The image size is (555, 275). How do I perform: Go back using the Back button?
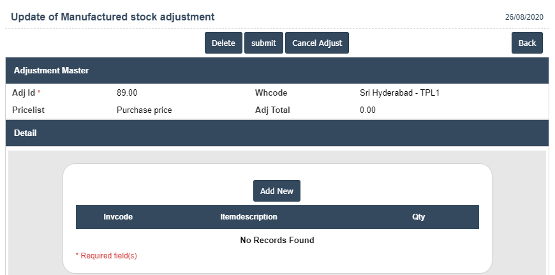pyautogui.click(x=527, y=43)
